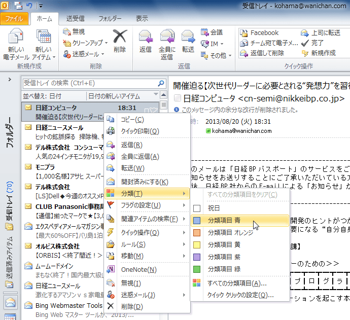
Task: Open the ファイル tab
Action: 14,19
